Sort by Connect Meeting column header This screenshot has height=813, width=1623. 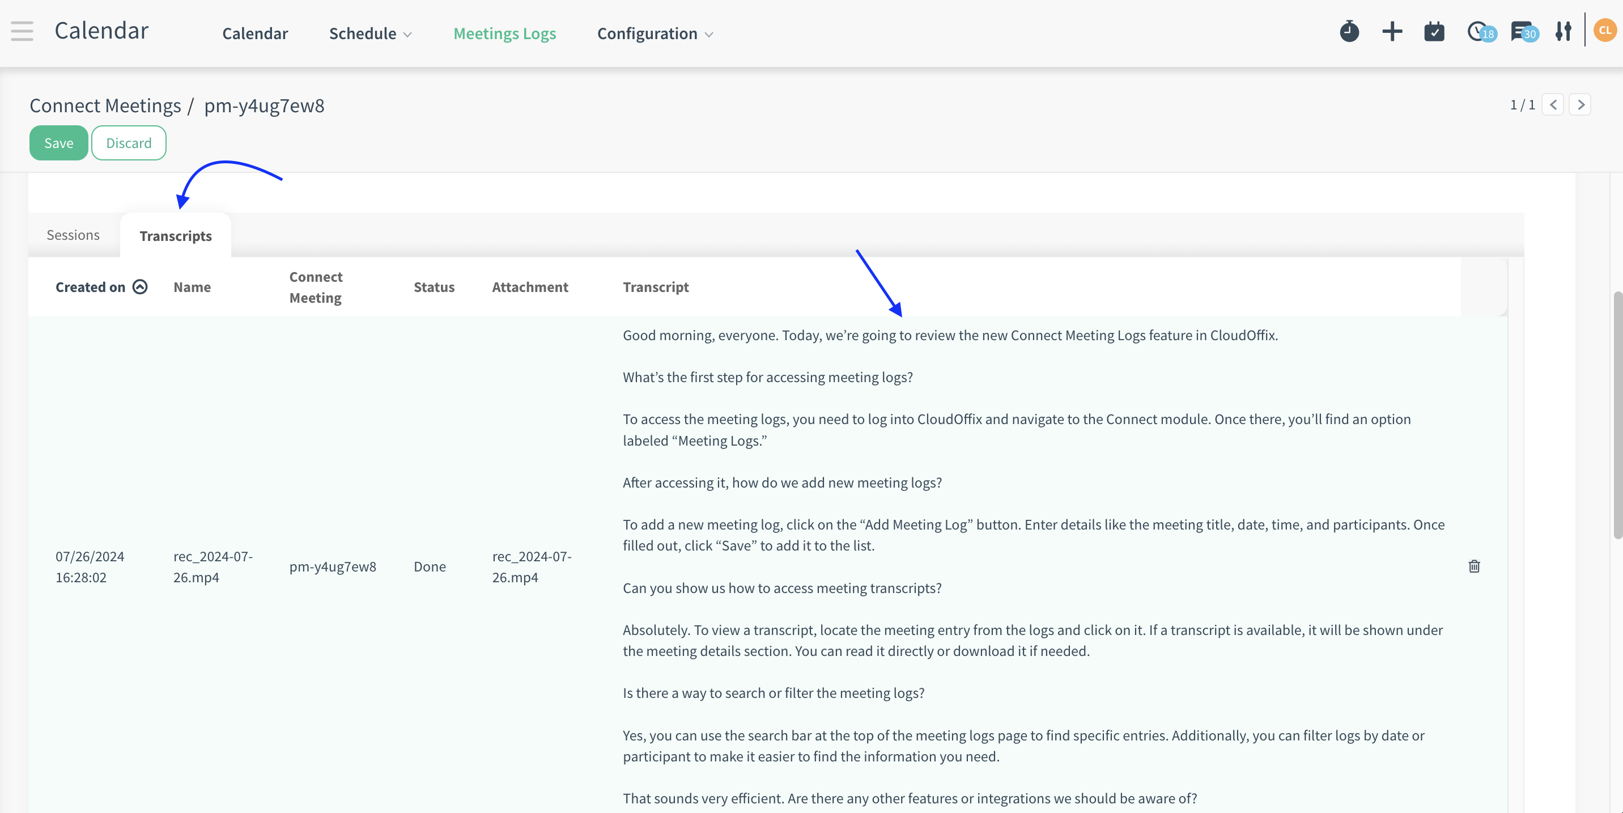(x=316, y=287)
